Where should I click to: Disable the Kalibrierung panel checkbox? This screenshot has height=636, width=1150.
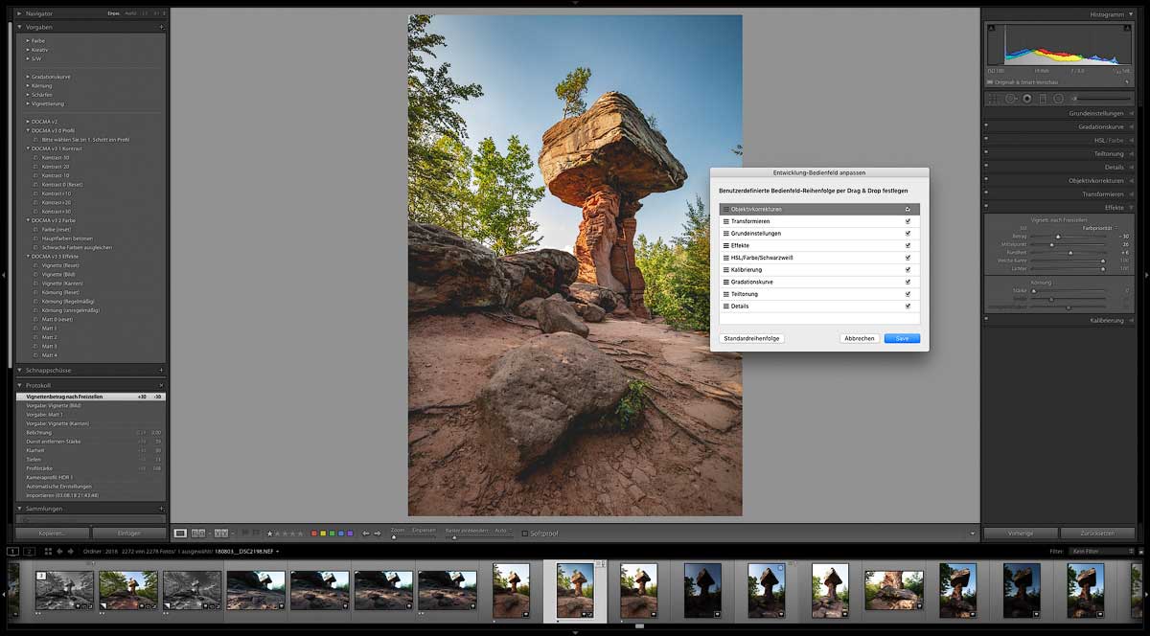coord(908,270)
